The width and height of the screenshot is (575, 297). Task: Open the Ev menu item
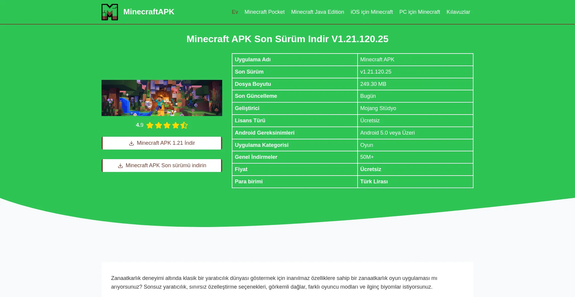[x=235, y=12]
